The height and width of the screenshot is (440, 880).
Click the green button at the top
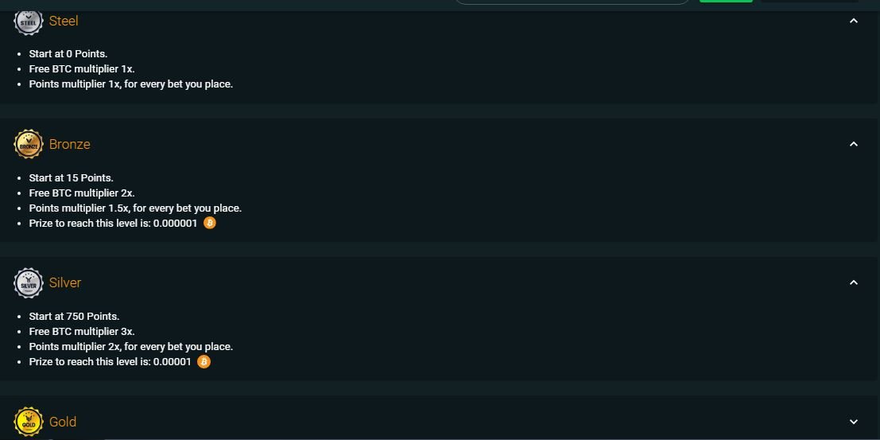tap(726, 1)
